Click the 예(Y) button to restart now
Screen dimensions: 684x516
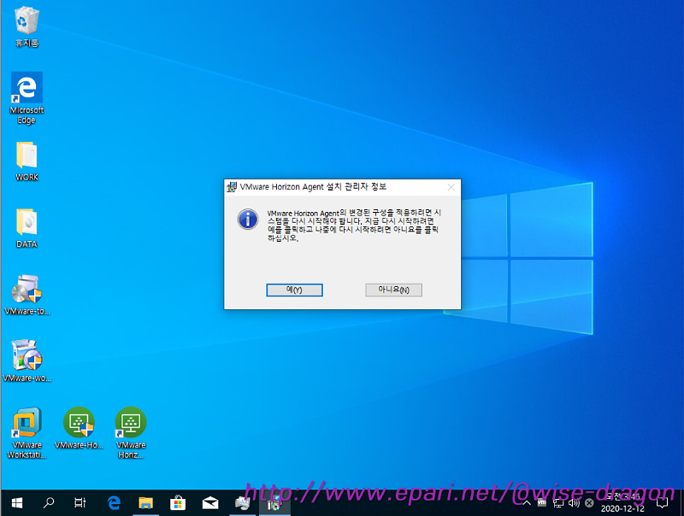(x=294, y=290)
